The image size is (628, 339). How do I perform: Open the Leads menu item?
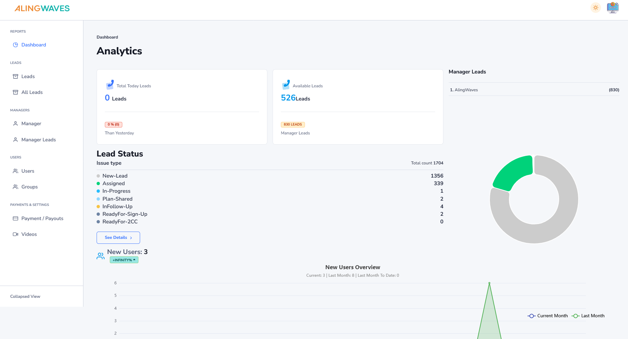point(28,76)
